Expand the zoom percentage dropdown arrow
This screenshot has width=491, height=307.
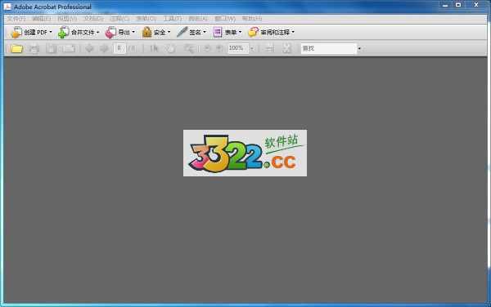tap(252, 49)
